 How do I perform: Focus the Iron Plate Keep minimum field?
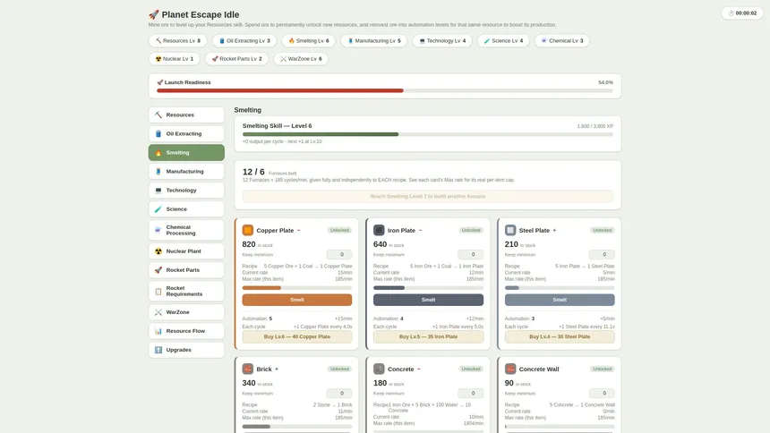470,254
